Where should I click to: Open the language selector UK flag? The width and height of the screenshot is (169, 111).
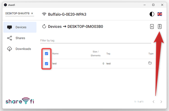click(160, 14)
